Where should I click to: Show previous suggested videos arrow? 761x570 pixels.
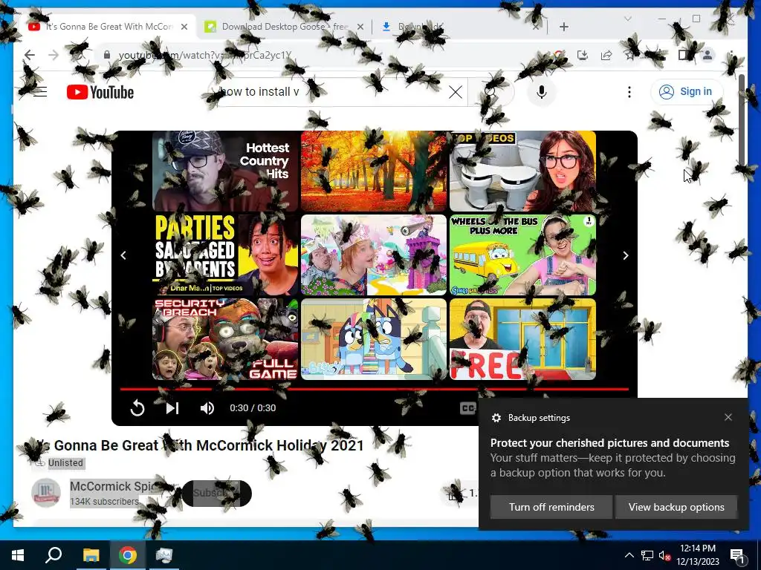(123, 255)
